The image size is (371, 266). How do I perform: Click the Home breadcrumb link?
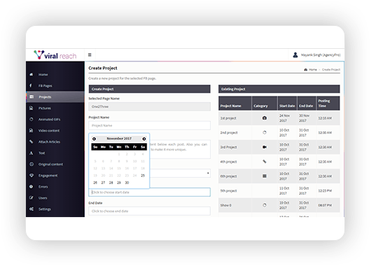(x=312, y=70)
